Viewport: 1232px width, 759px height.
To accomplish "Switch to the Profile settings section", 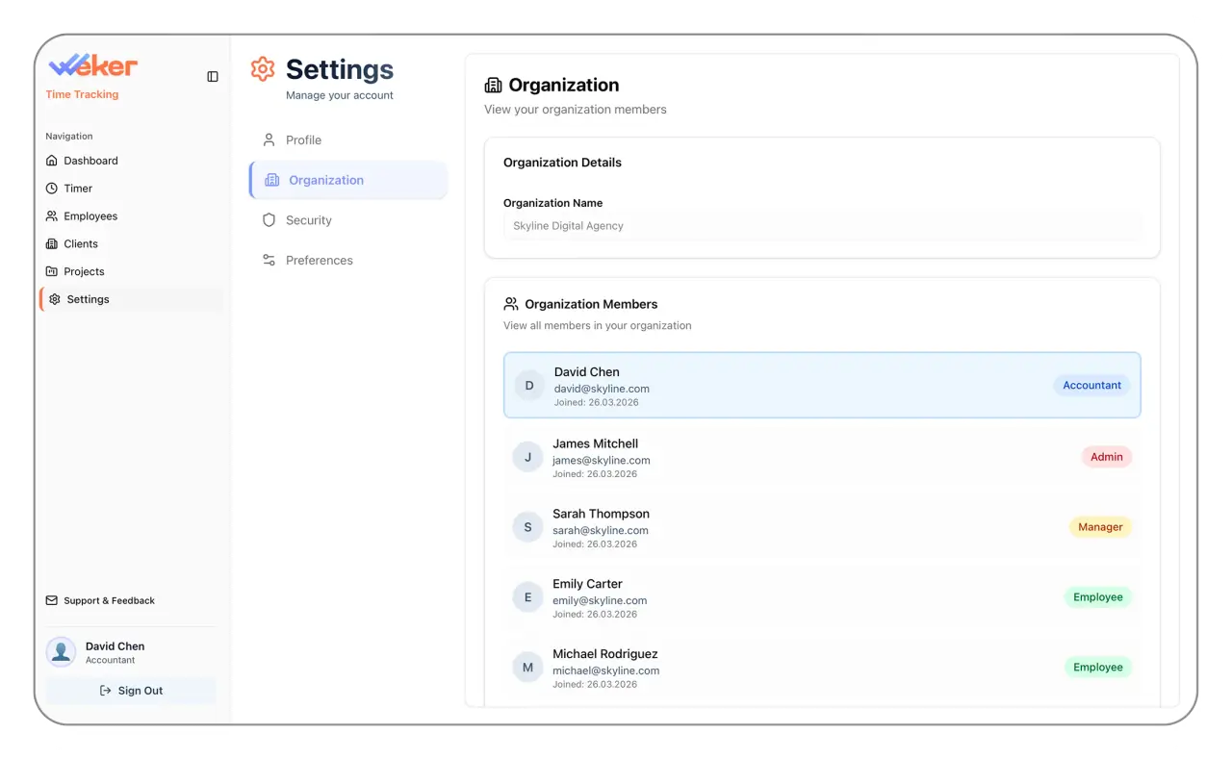I will [303, 139].
